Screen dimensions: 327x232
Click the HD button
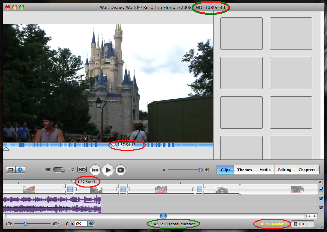pyautogui.click(x=82, y=170)
